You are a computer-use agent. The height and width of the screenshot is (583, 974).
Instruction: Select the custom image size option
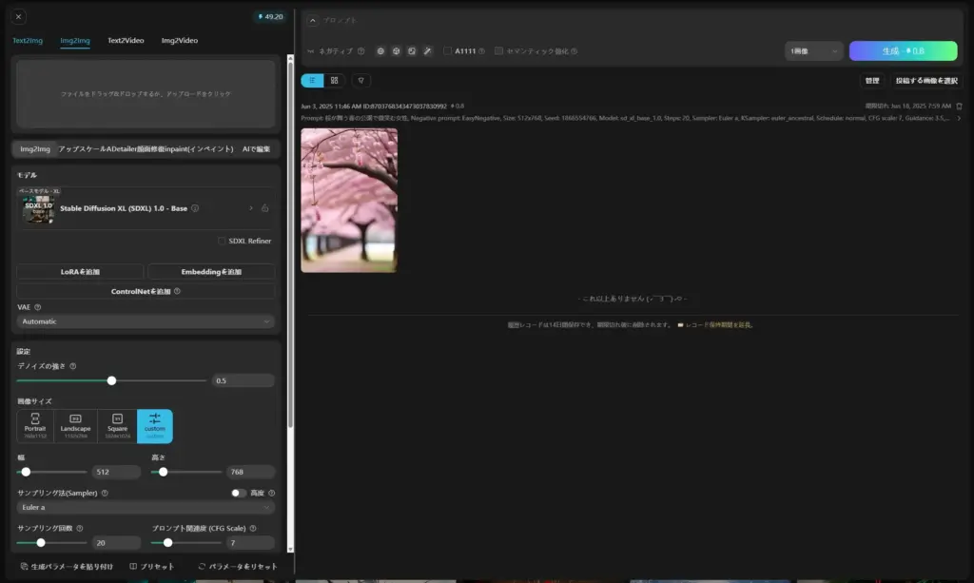tap(156, 426)
